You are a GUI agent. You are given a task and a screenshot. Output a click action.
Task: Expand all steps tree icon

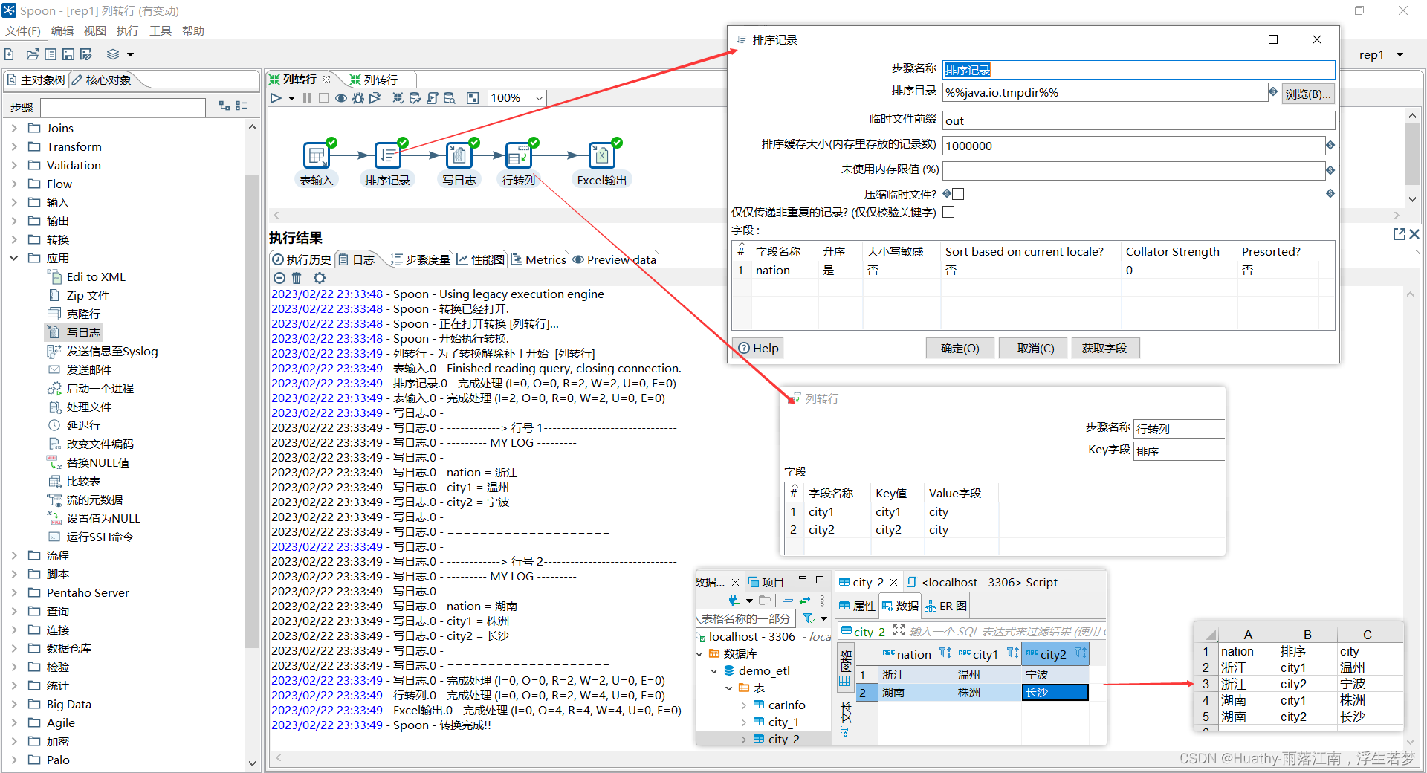point(224,106)
